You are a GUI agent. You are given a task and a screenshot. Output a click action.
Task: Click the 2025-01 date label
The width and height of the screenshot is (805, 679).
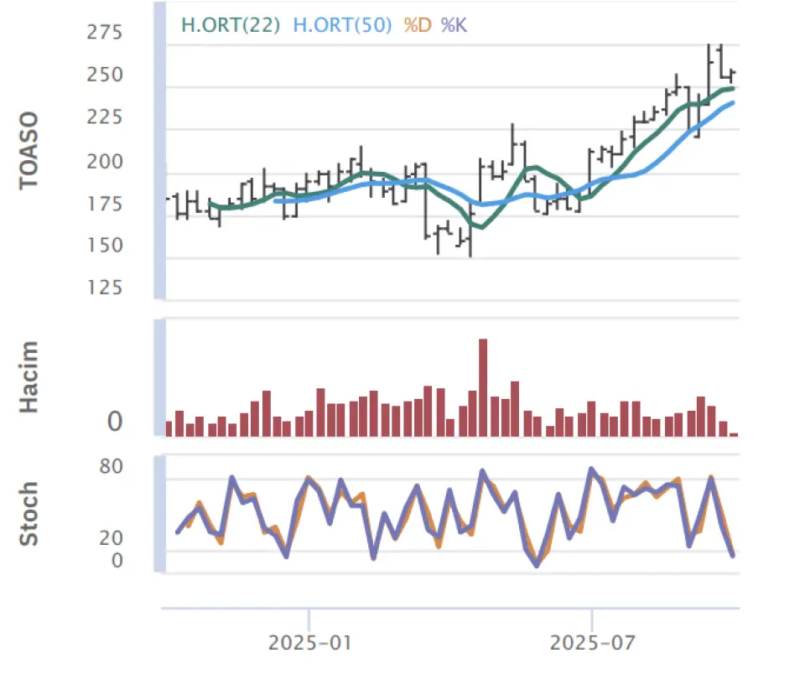point(309,643)
